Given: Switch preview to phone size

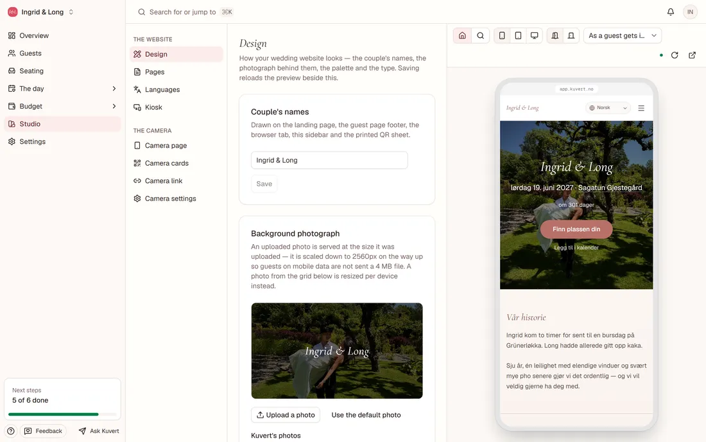Looking at the screenshot, I should coord(502,35).
